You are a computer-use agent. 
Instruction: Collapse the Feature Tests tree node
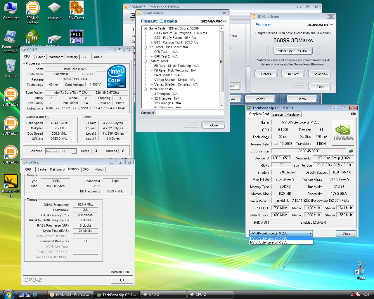coord(146,61)
